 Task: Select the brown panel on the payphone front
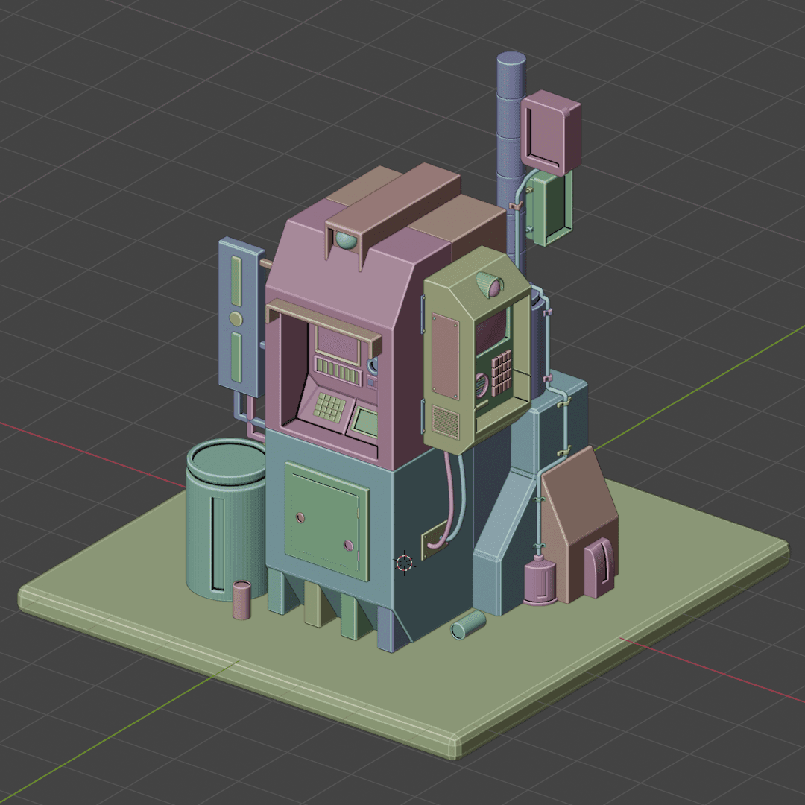click(445, 356)
